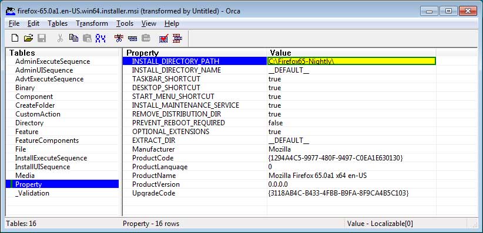483x233 pixels.
Task: Click the Mozilla Firefox 65.0a1 x64 en-US value
Action: pyautogui.click(x=317, y=176)
